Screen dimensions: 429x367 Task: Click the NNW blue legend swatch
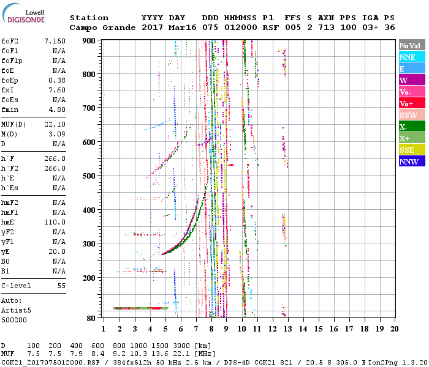tap(412, 161)
